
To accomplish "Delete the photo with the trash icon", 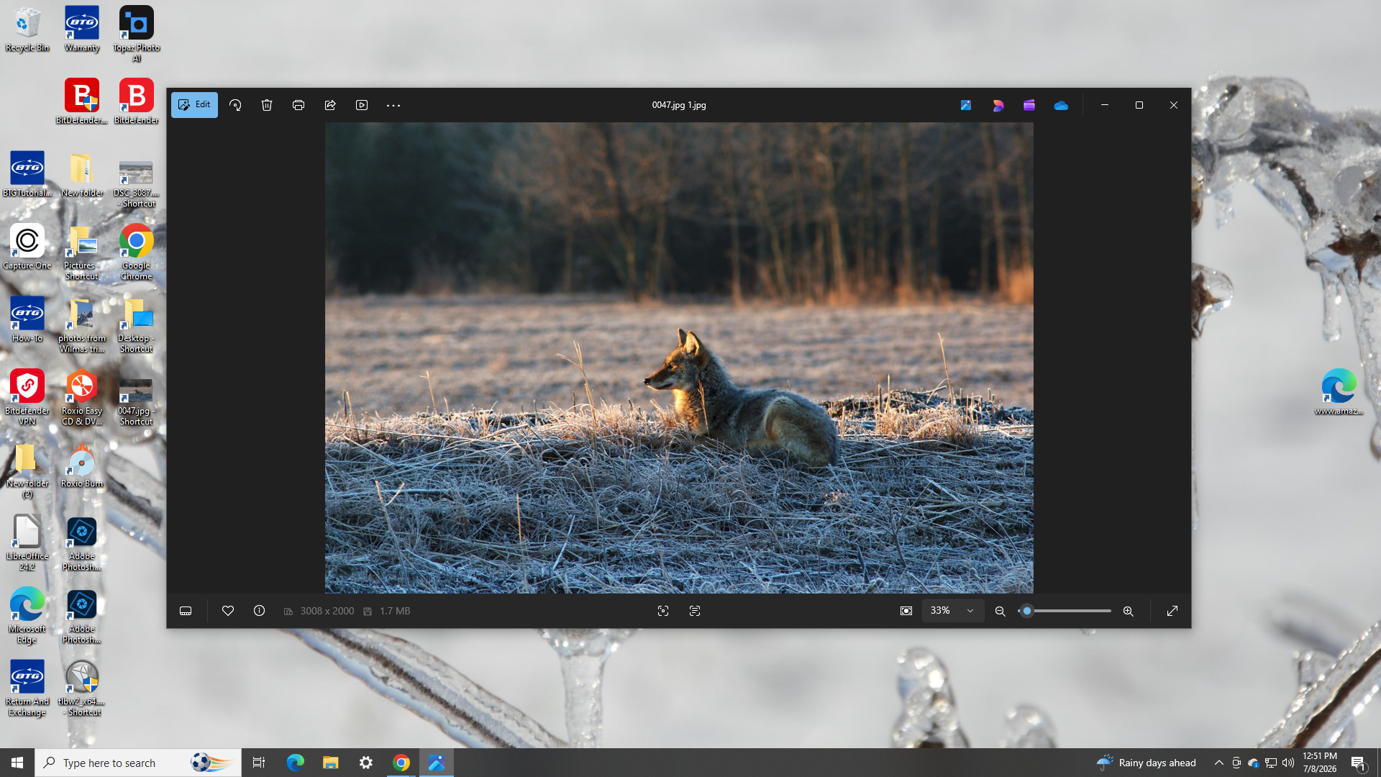I will pos(267,105).
